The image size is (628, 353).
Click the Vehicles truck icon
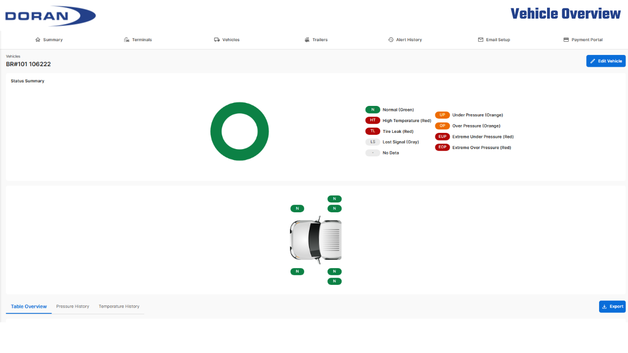[x=217, y=40]
